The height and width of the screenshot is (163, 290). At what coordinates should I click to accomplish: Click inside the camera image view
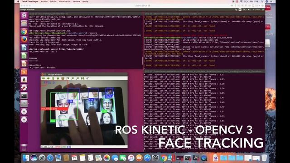(84, 113)
